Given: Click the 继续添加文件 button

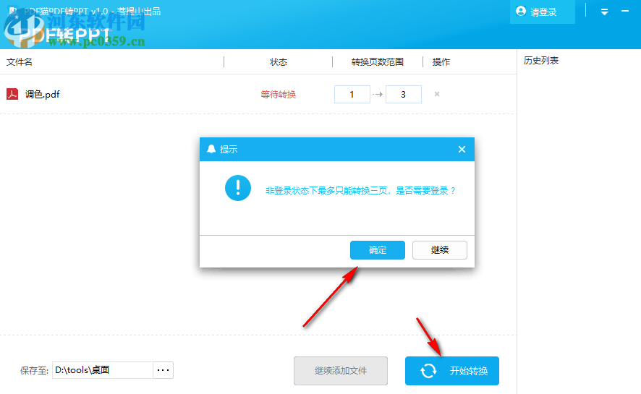Looking at the screenshot, I should pyautogui.click(x=341, y=371).
